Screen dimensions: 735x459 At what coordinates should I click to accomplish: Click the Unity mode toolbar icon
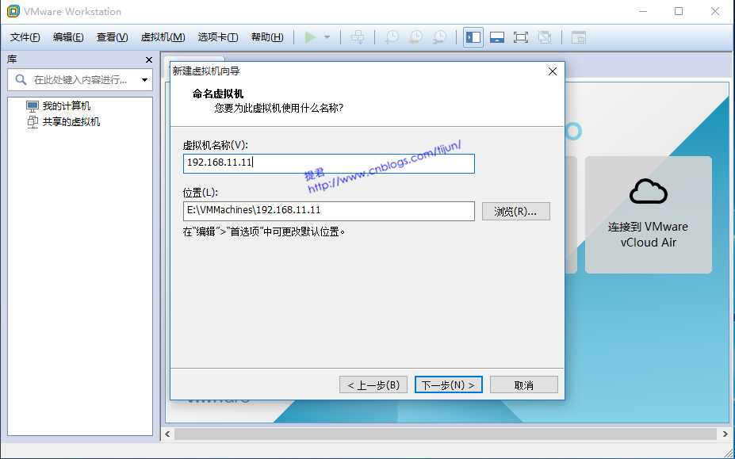(x=545, y=37)
